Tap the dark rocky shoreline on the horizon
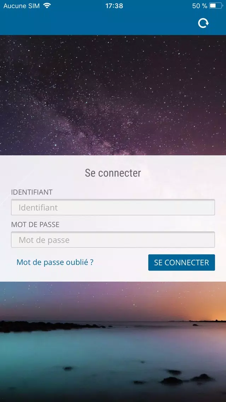Screen dimensions: 226x402 pos(51,326)
